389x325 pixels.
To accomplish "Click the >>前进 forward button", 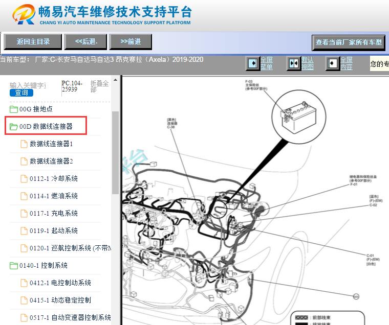I will pyautogui.click(x=131, y=41).
